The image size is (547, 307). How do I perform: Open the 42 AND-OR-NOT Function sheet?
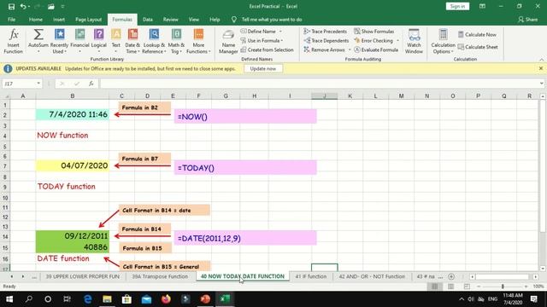point(372,276)
